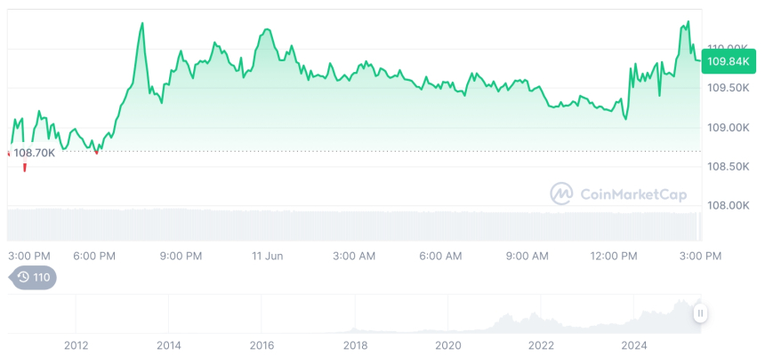Click the CoinMarketCap watermark logo

[x=560, y=193]
